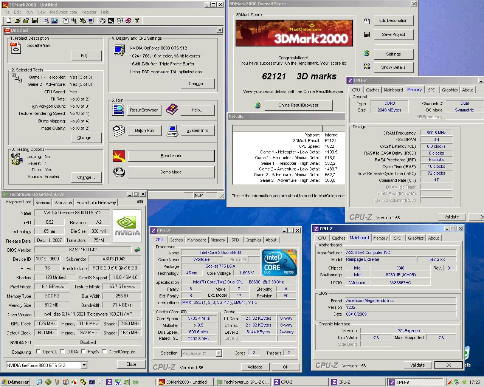The width and height of the screenshot is (484, 387).
Task: Click the System Info computer icon in 3DMark toolbar
Action: pyautogui.click(x=46, y=20)
